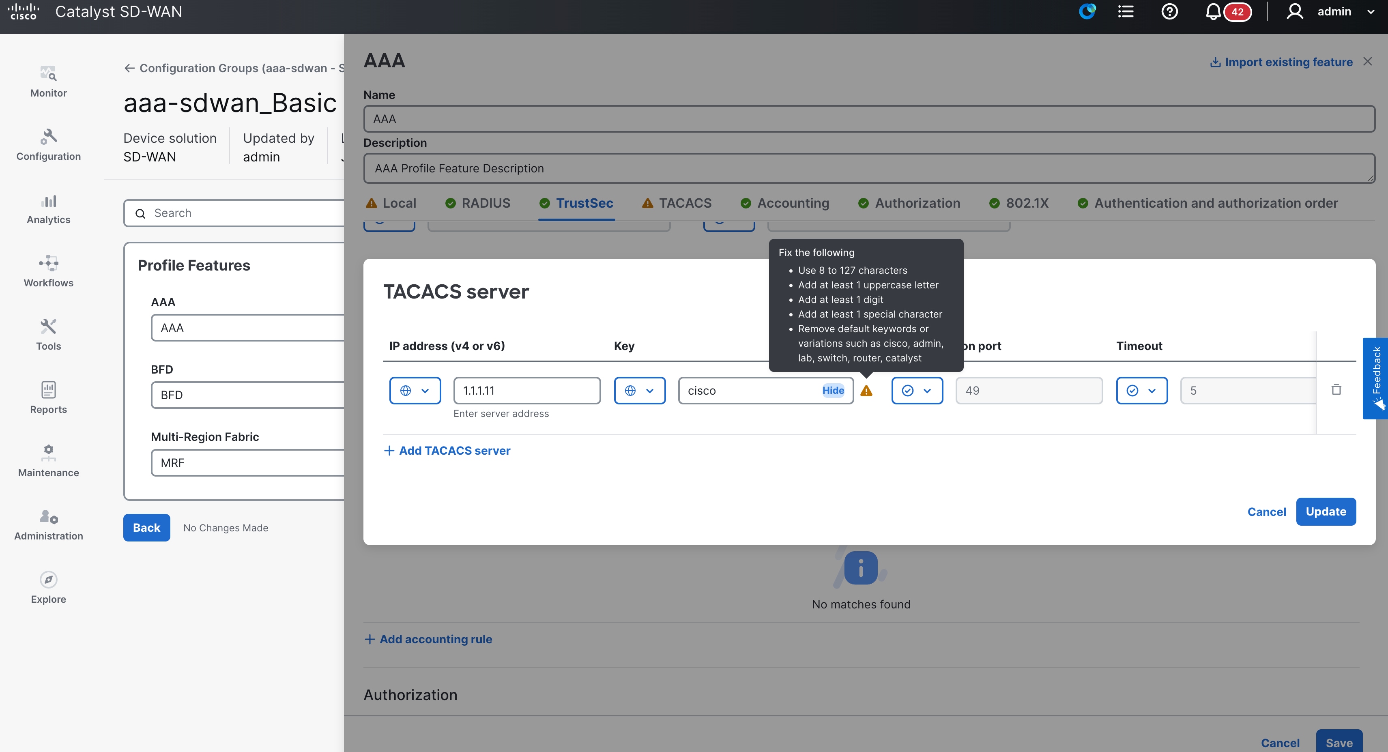Screen dimensions: 1388x752
Task: Switch to the RADIUS tab
Action: point(477,203)
